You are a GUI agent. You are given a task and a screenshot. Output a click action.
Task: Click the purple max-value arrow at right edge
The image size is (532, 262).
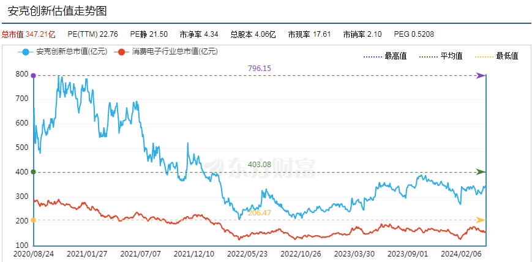click(481, 75)
